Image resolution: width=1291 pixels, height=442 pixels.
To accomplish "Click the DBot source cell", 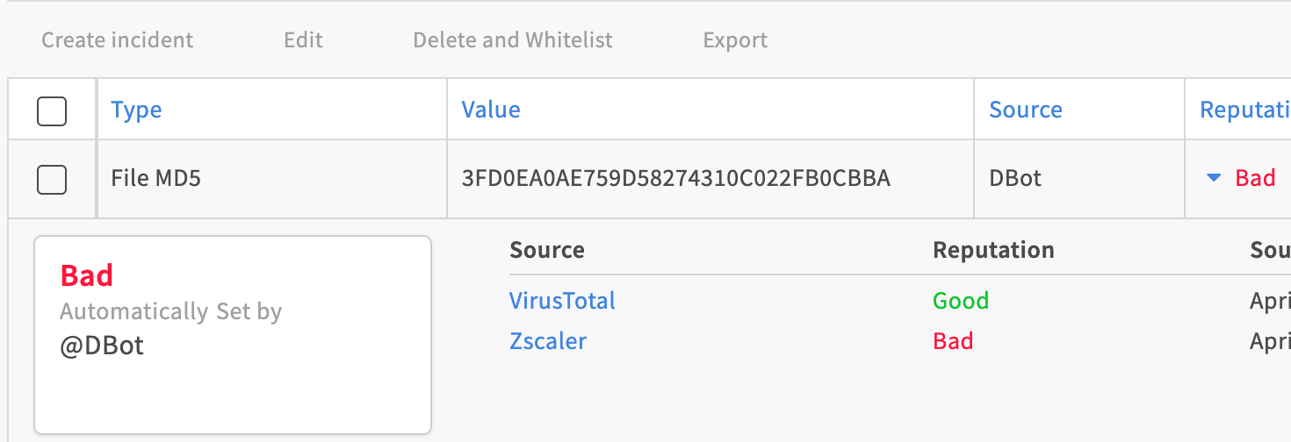I will coord(1015,179).
